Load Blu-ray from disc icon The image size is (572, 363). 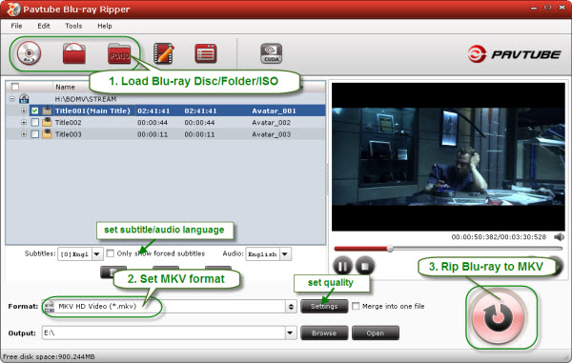(29, 53)
